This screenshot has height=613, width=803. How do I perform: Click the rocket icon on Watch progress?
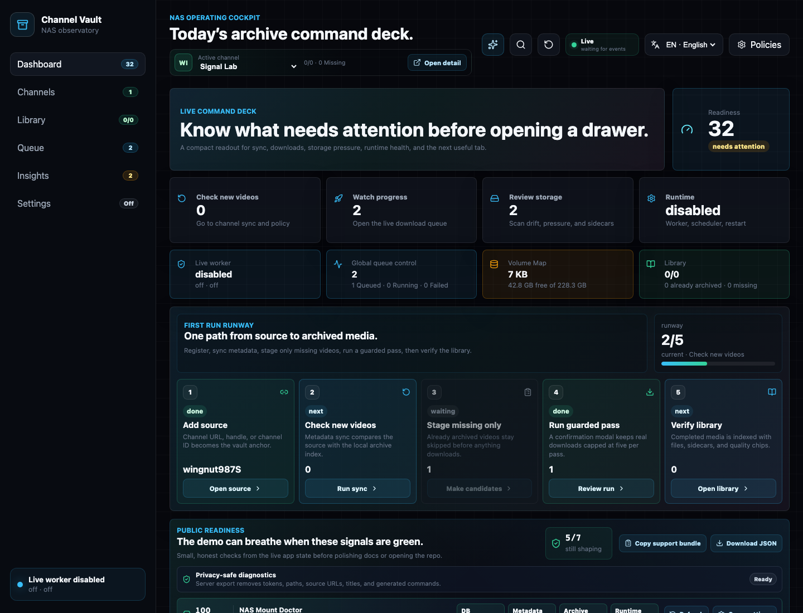click(338, 198)
